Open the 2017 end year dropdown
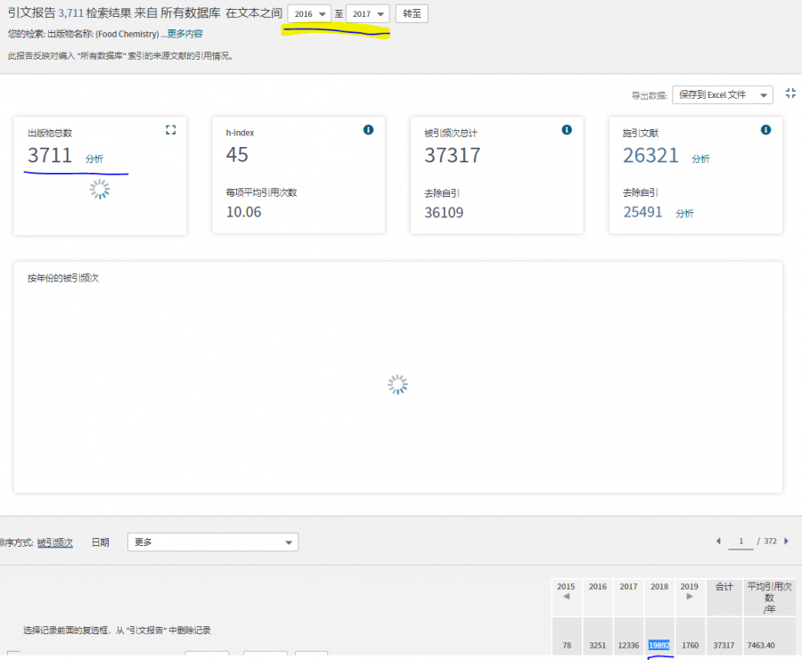The image size is (802, 660). point(367,14)
